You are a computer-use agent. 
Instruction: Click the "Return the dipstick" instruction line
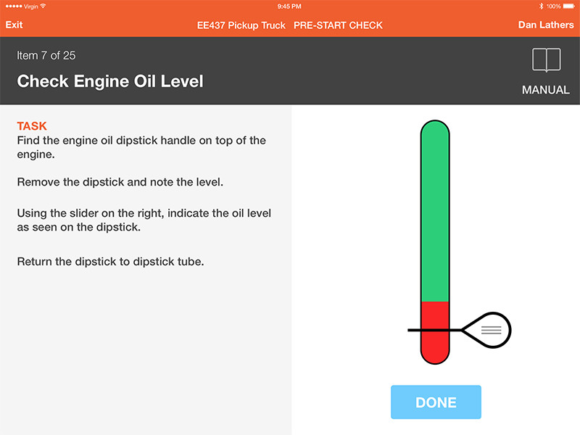pyautogui.click(x=110, y=262)
